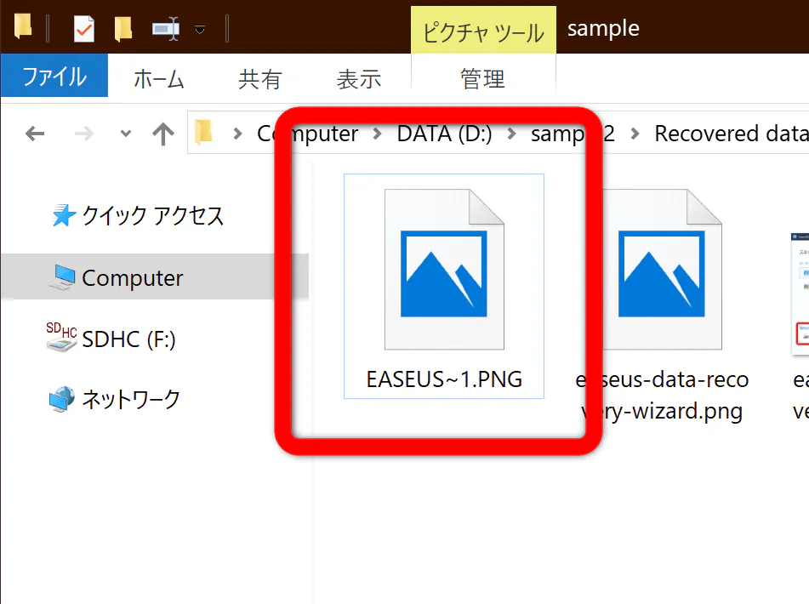Viewport: 809px width, 604px height.
Task: Switch to the ホーム ribbon tab
Action: [x=159, y=79]
